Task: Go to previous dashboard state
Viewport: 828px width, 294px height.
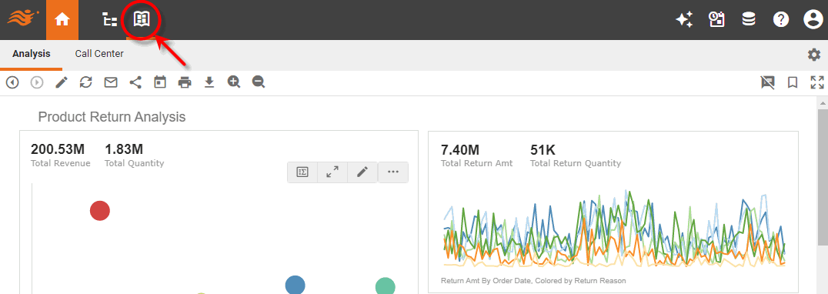Action: 12,82
